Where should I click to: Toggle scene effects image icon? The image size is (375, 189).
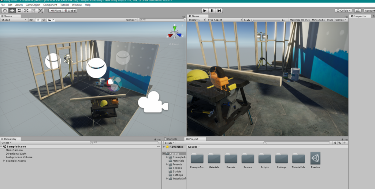(50, 20)
